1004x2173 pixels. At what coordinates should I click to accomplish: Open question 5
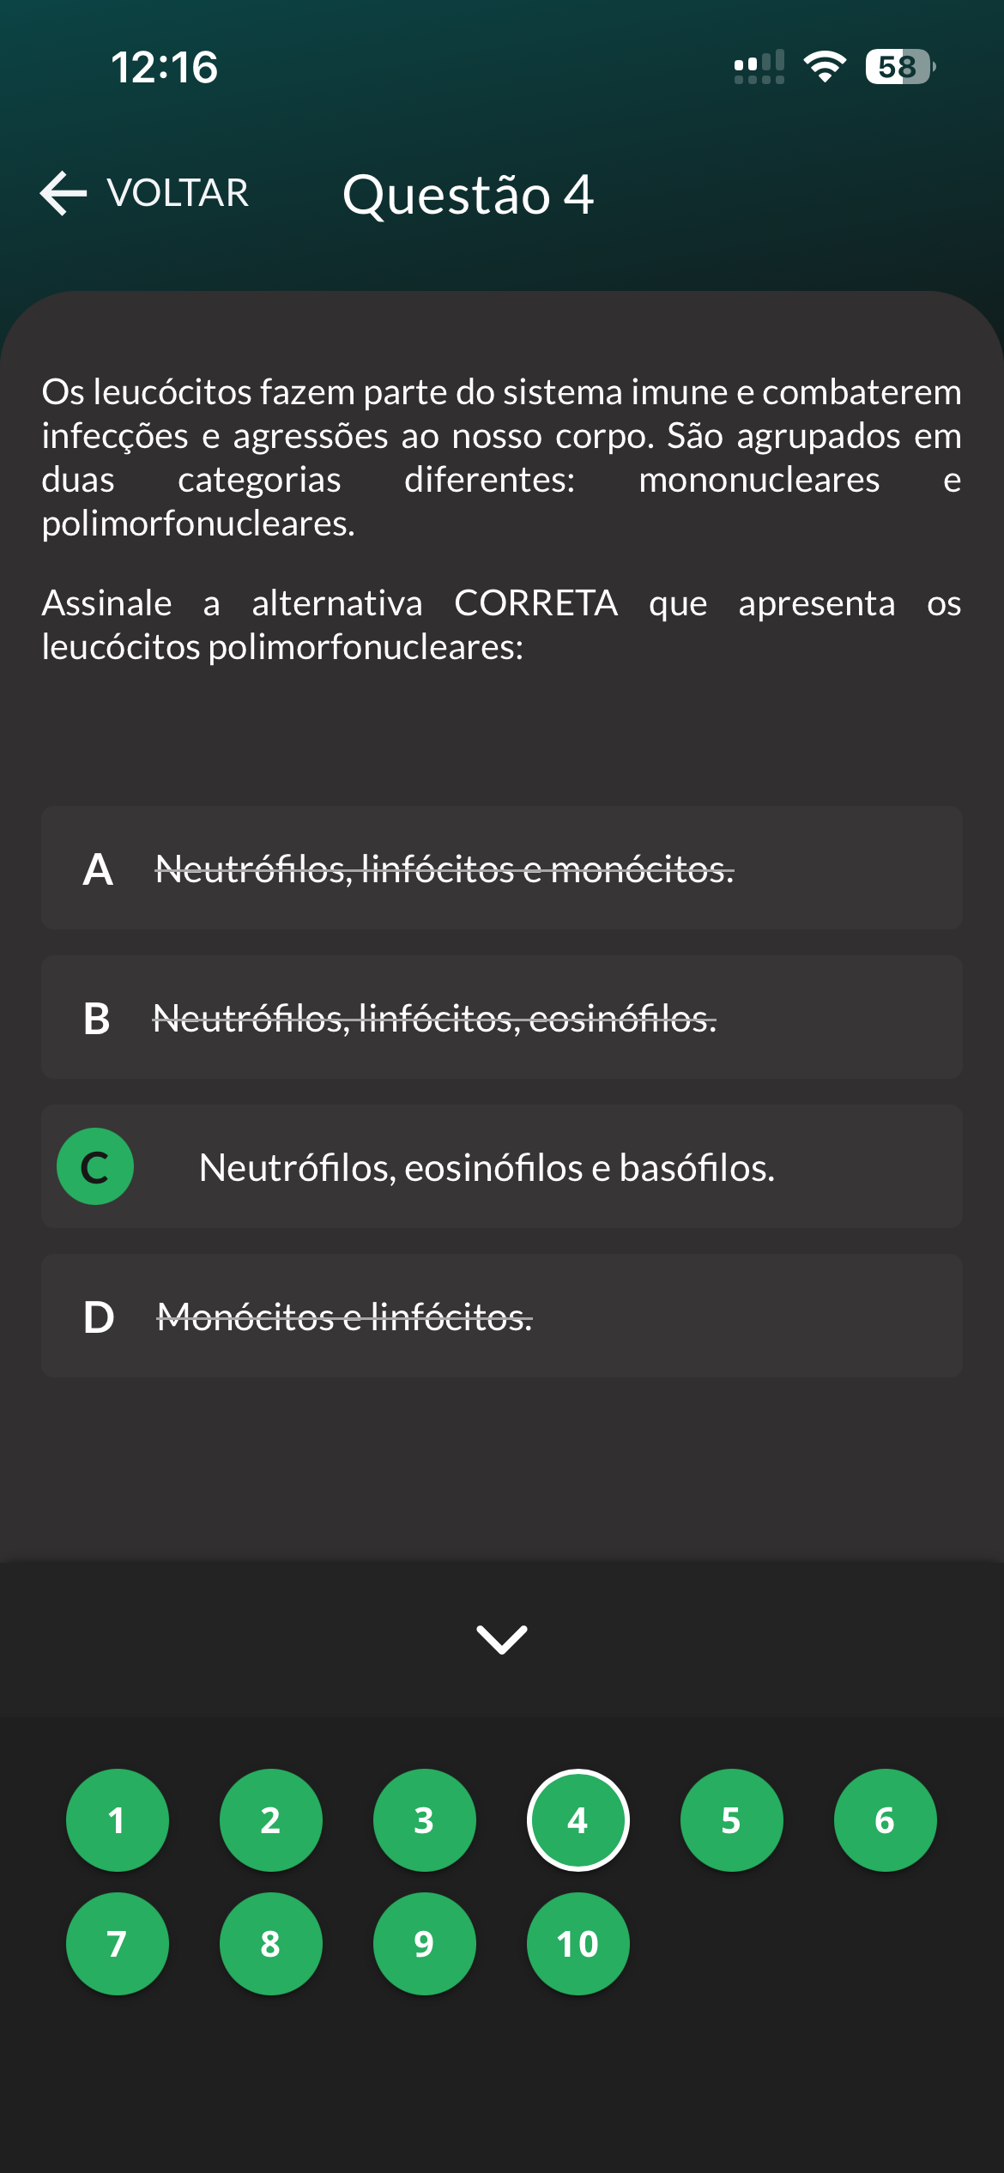[x=732, y=1819]
